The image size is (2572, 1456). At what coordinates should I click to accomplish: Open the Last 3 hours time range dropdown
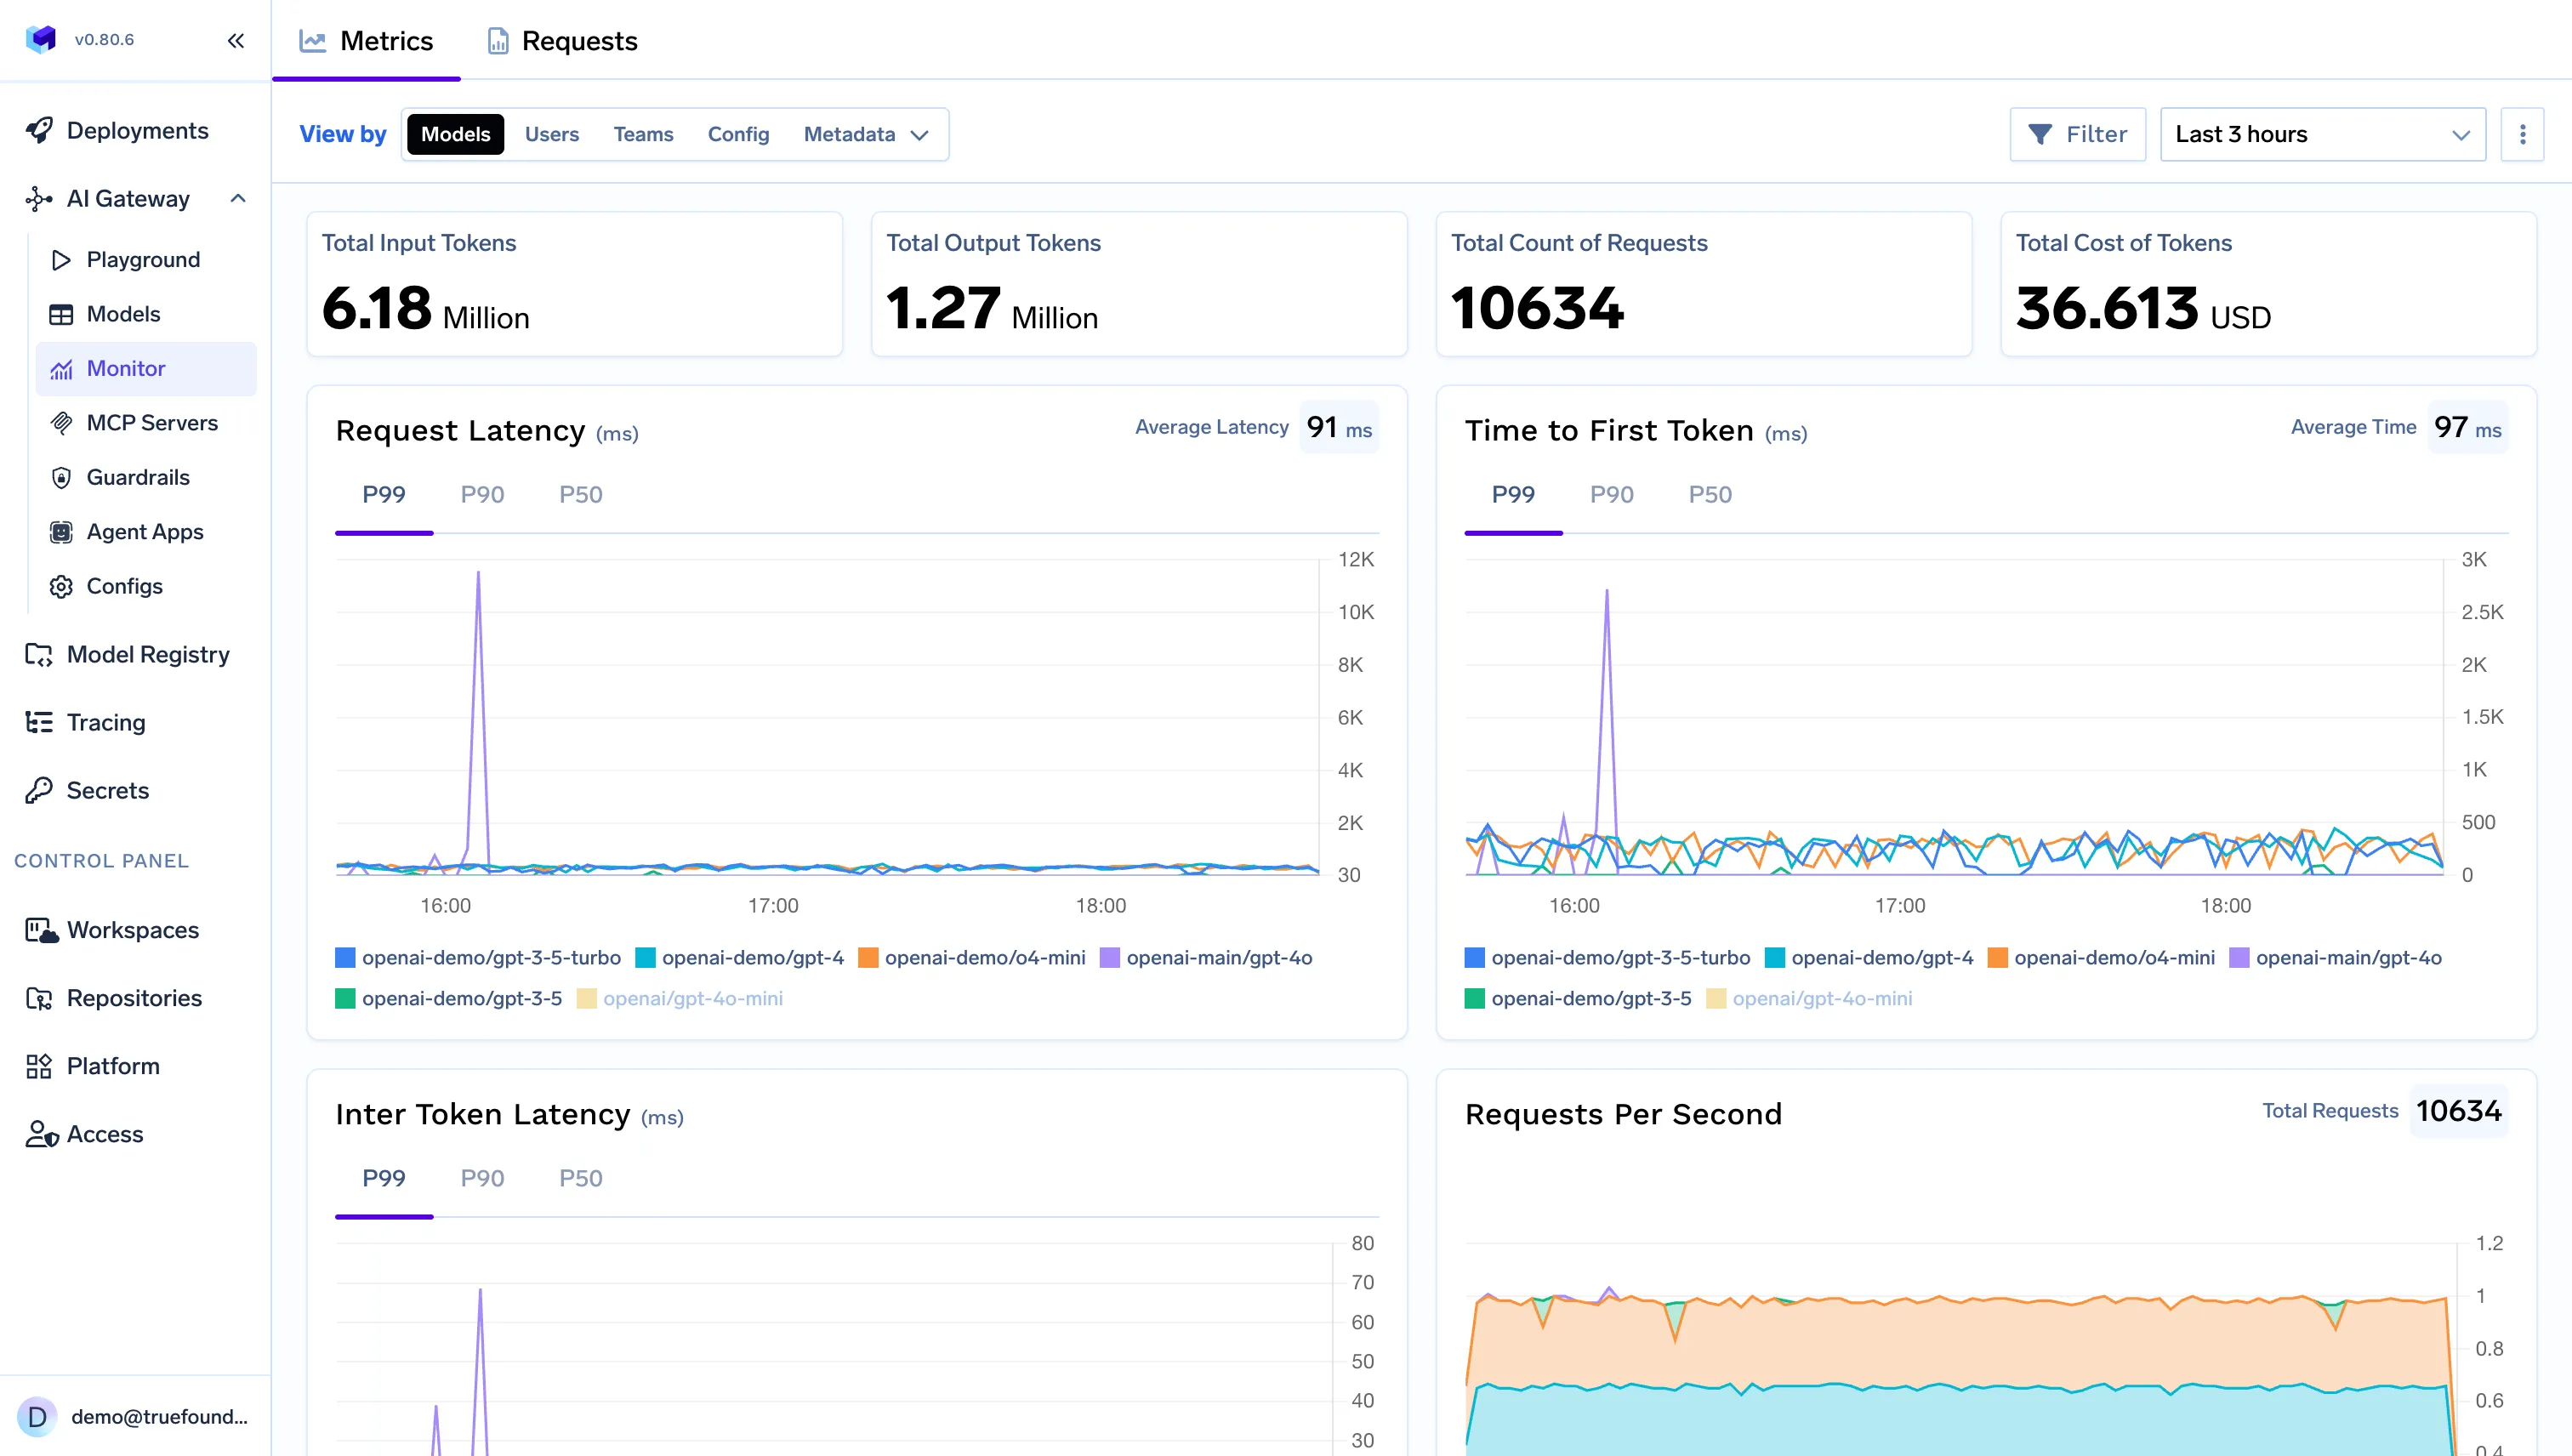[2322, 134]
